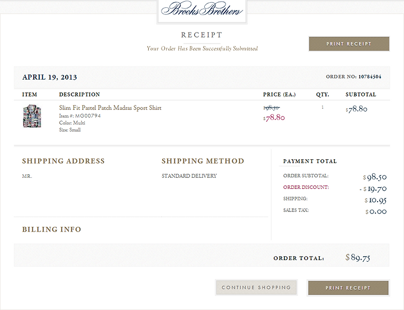Click the order successfully submitted message

(202, 48)
